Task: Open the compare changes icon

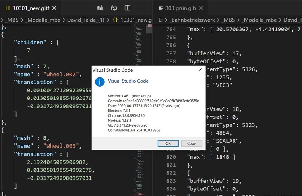Action: point(114,8)
